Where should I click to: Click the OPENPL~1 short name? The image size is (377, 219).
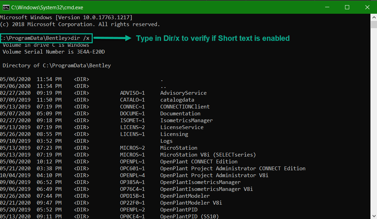[133, 162]
